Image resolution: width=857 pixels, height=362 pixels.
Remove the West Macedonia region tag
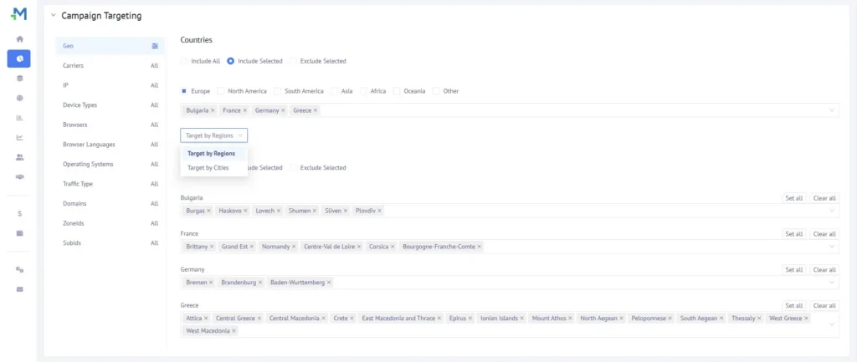coord(234,331)
